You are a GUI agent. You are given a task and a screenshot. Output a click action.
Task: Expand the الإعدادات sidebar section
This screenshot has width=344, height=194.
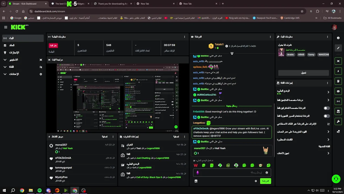tap(23, 74)
